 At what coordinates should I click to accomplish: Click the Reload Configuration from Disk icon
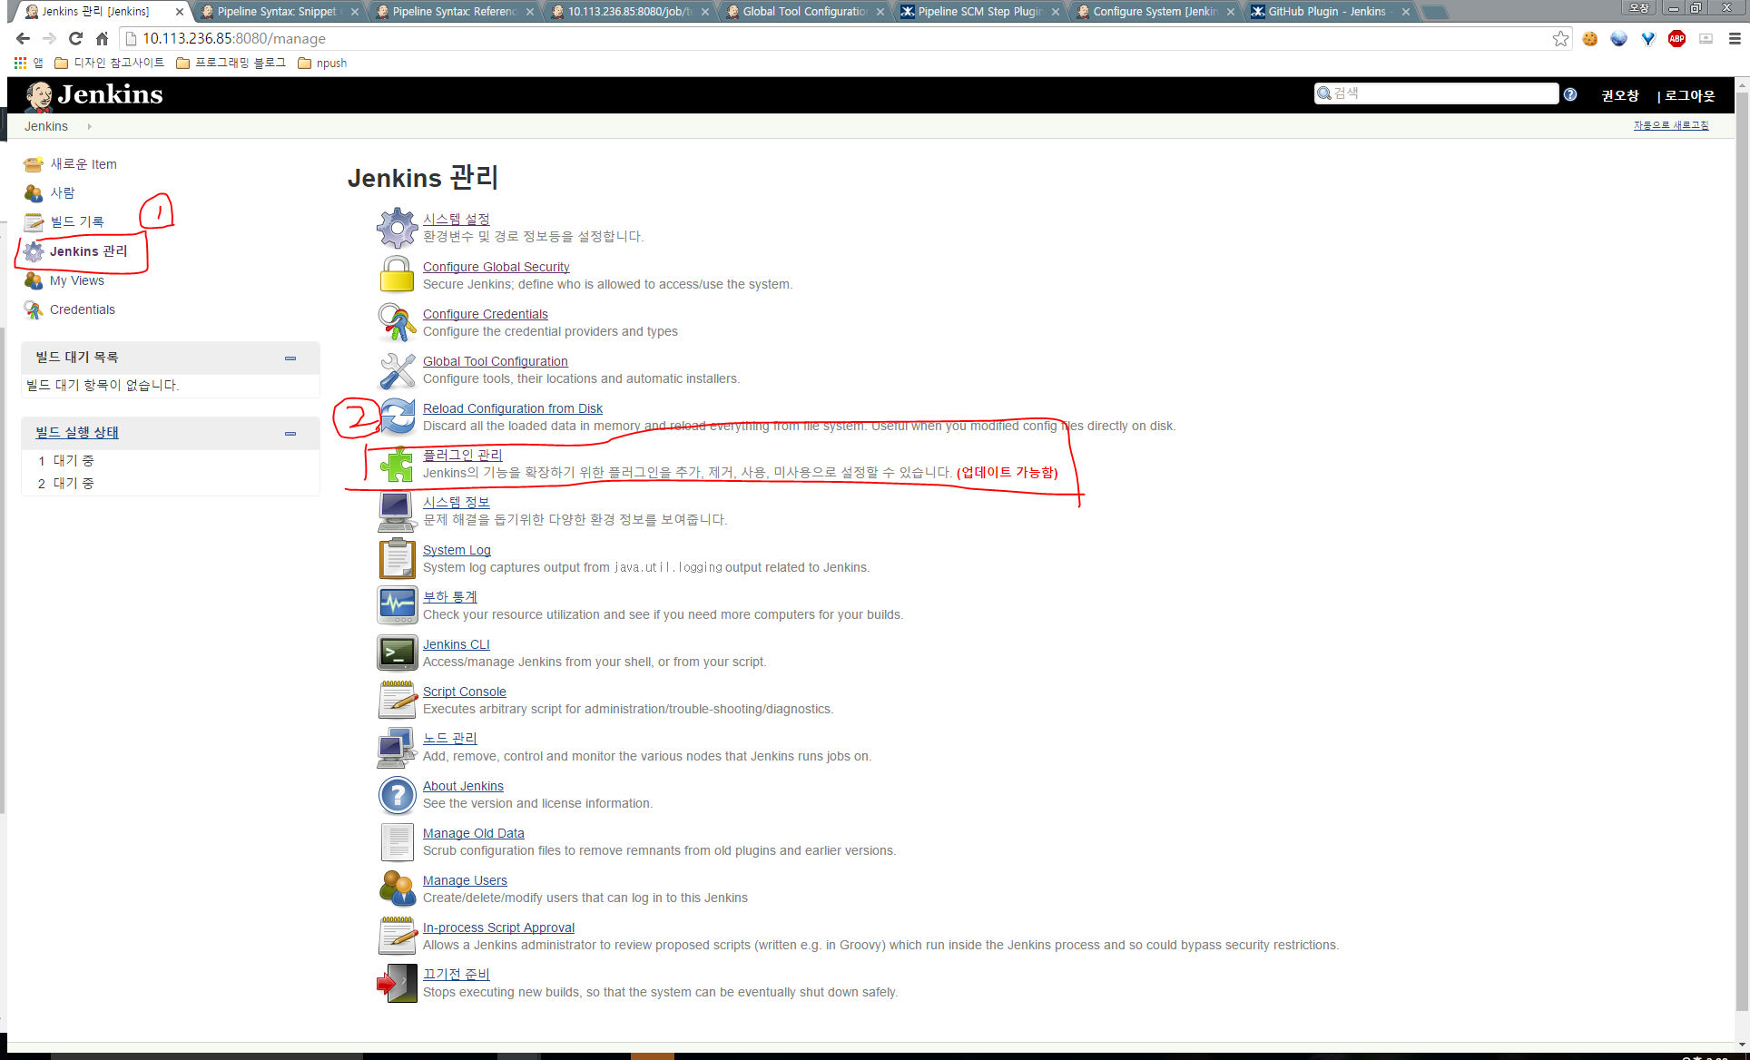tap(397, 417)
